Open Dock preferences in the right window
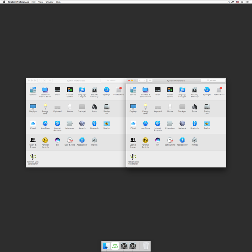Viewport: 252px width, 252px height. click(157, 91)
